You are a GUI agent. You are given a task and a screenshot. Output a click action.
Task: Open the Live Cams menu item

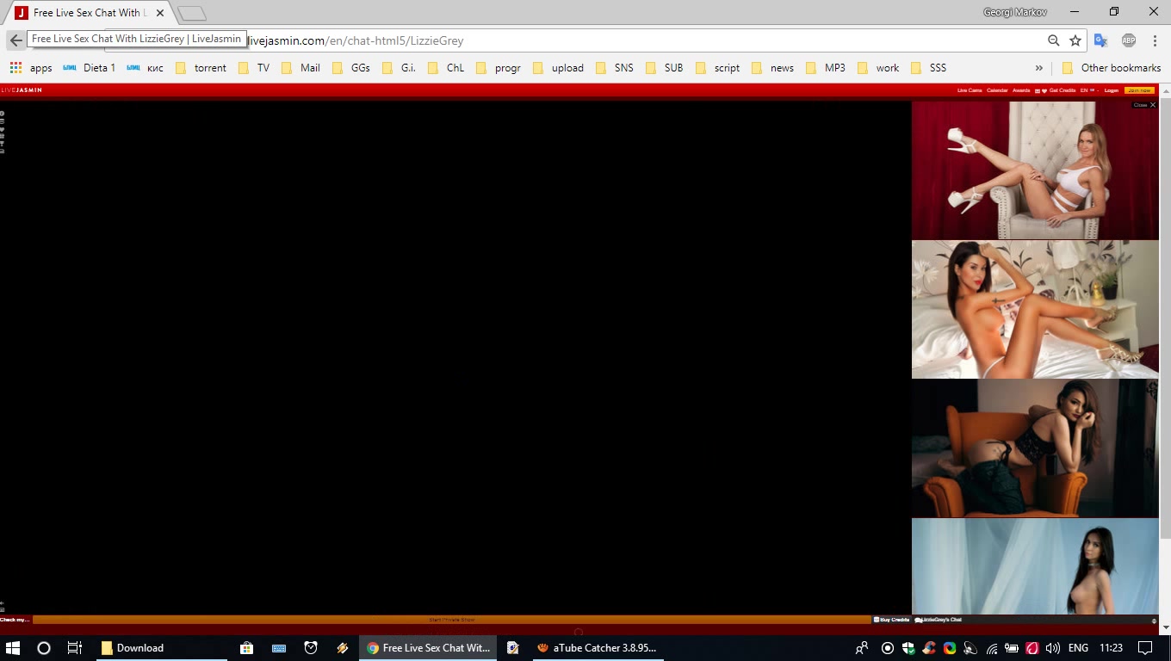(969, 90)
